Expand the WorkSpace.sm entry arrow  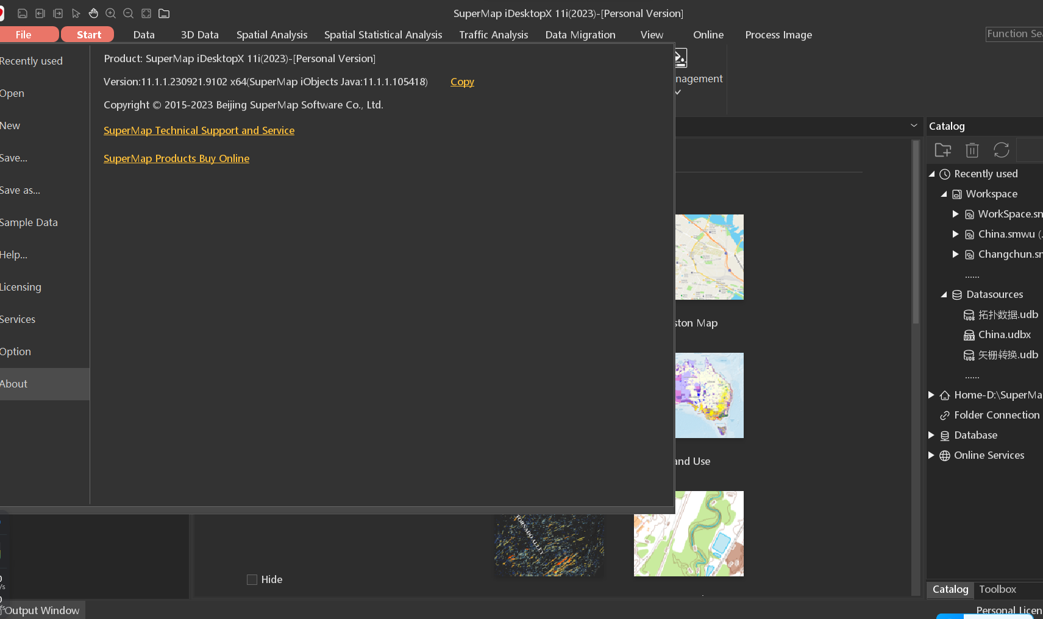pos(955,214)
